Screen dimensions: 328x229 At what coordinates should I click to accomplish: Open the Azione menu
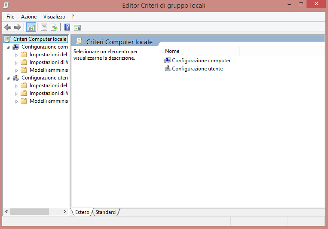tap(29, 17)
